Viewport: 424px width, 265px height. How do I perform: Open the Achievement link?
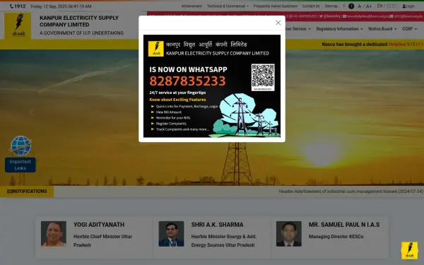(x=192, y=6)
